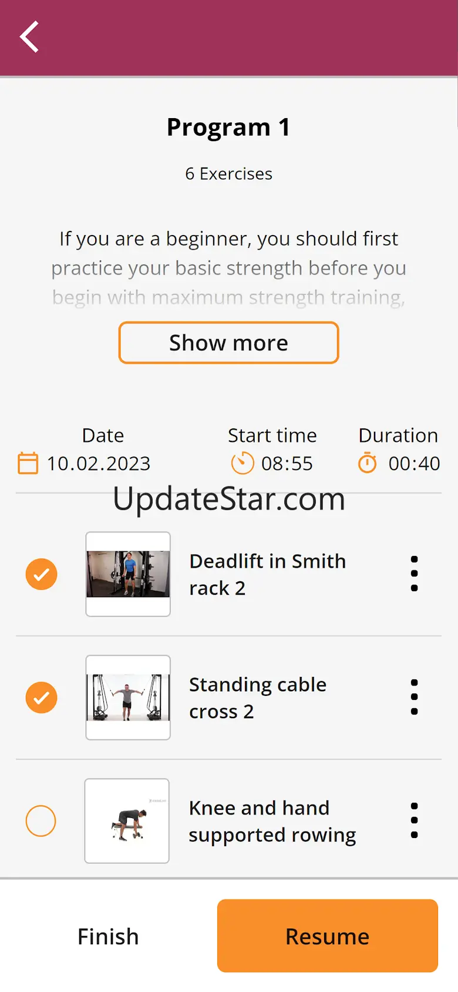The image size is (458, 992).
Task: Resume the workout
Action: 328,936
